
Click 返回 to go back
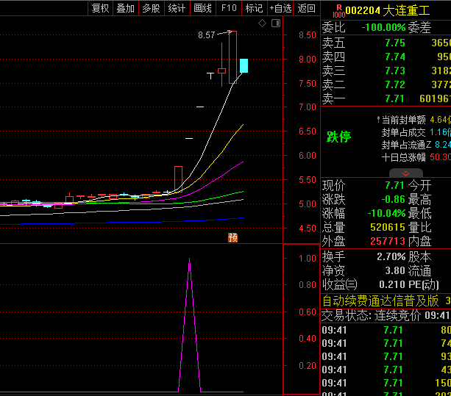306,8
